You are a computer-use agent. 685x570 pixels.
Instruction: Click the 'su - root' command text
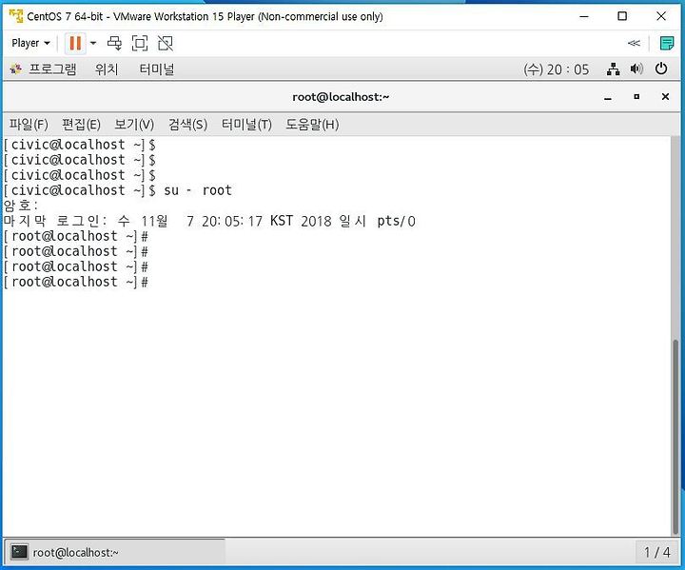click(198, 190)
